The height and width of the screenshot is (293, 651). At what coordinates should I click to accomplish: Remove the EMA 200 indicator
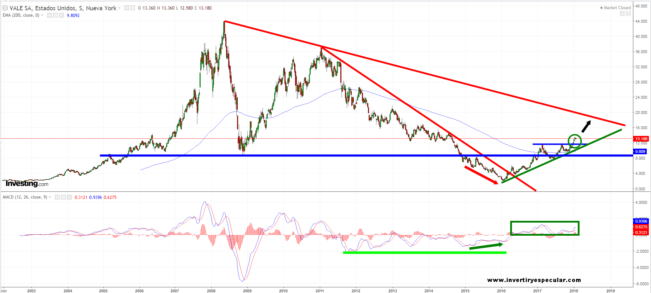click(x=62, y=15)
